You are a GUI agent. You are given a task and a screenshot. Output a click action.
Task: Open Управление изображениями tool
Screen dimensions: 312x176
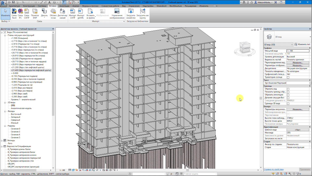(117, 14)
